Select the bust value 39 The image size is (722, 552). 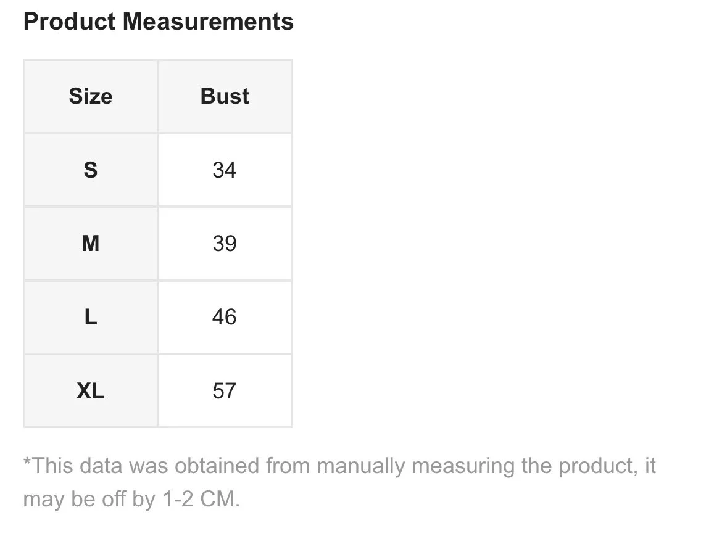(225, 244)
